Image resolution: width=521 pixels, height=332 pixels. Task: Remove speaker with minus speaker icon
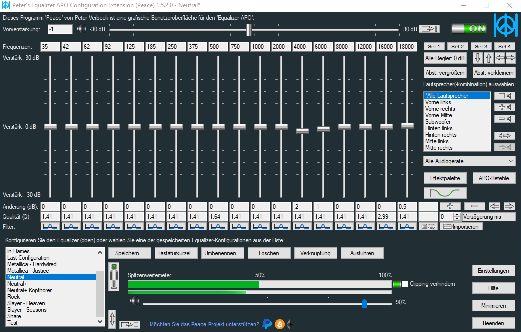pyautogui.click(x=505, y=118)
